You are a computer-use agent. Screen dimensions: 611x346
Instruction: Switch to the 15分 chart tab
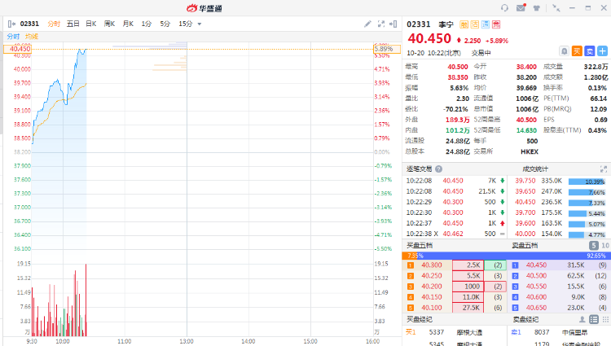[x=186, y=24]
